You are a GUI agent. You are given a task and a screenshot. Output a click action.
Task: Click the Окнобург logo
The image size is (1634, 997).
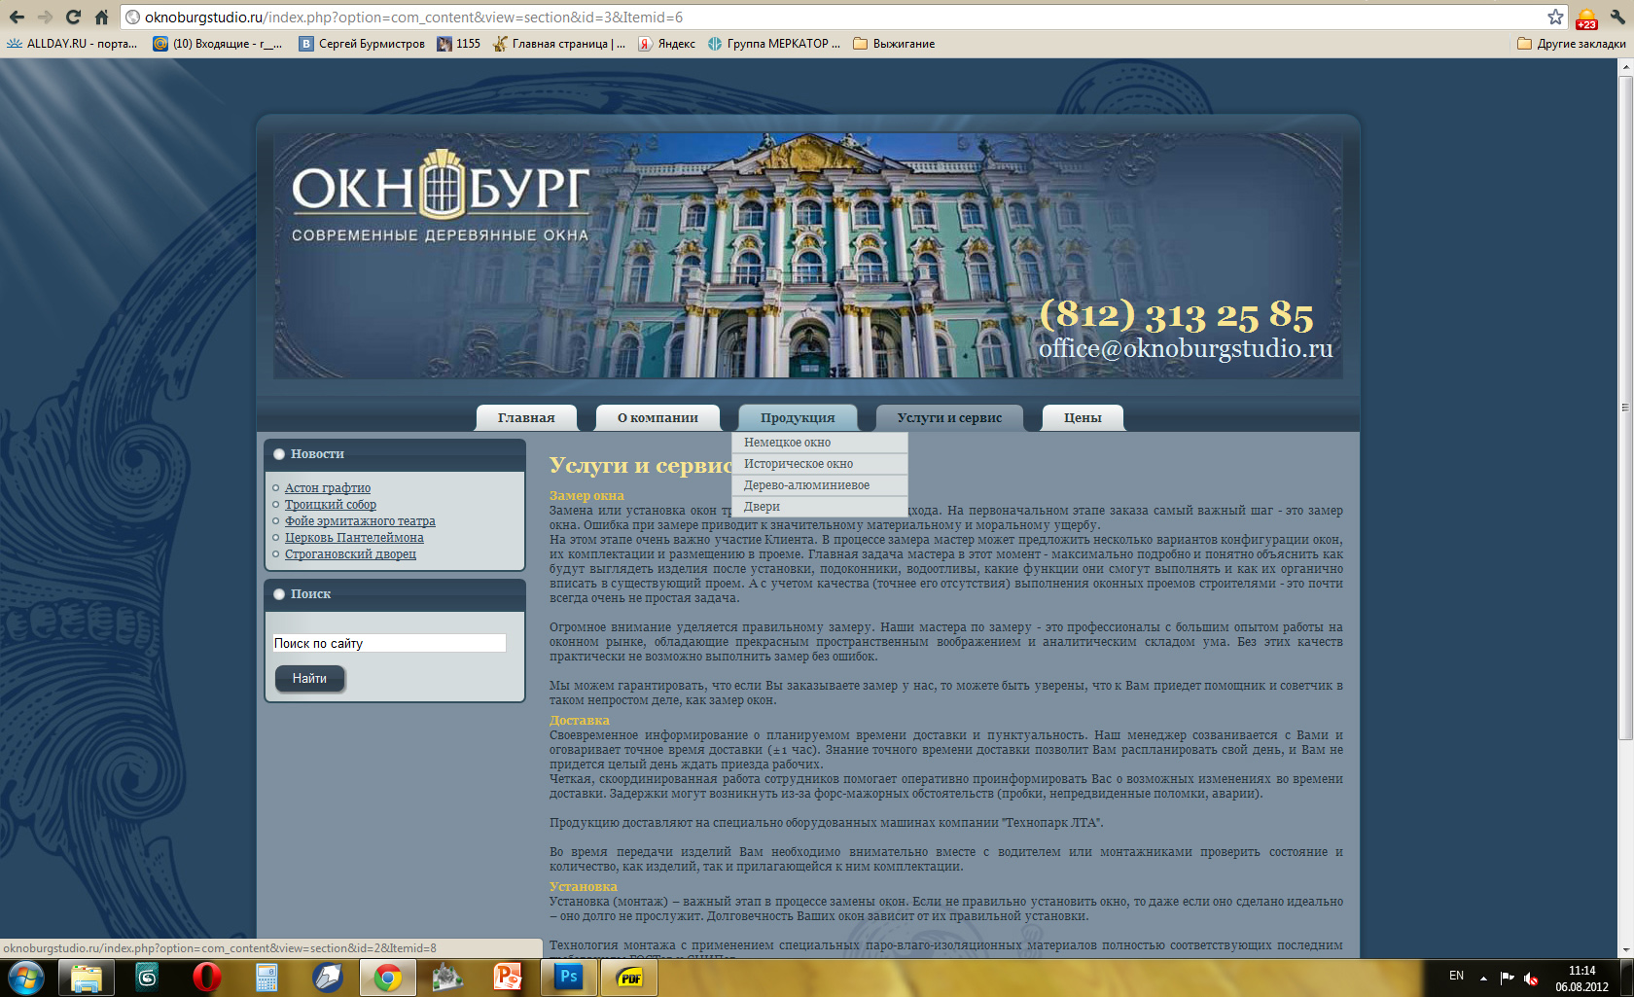point(441,196)
